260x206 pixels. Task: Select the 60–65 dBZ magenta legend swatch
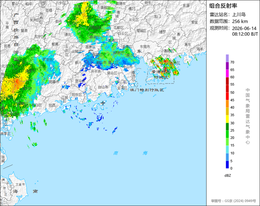click(227, 73)
